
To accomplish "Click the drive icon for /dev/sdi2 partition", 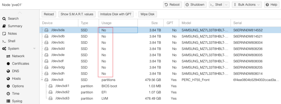I will coord(50,92).
